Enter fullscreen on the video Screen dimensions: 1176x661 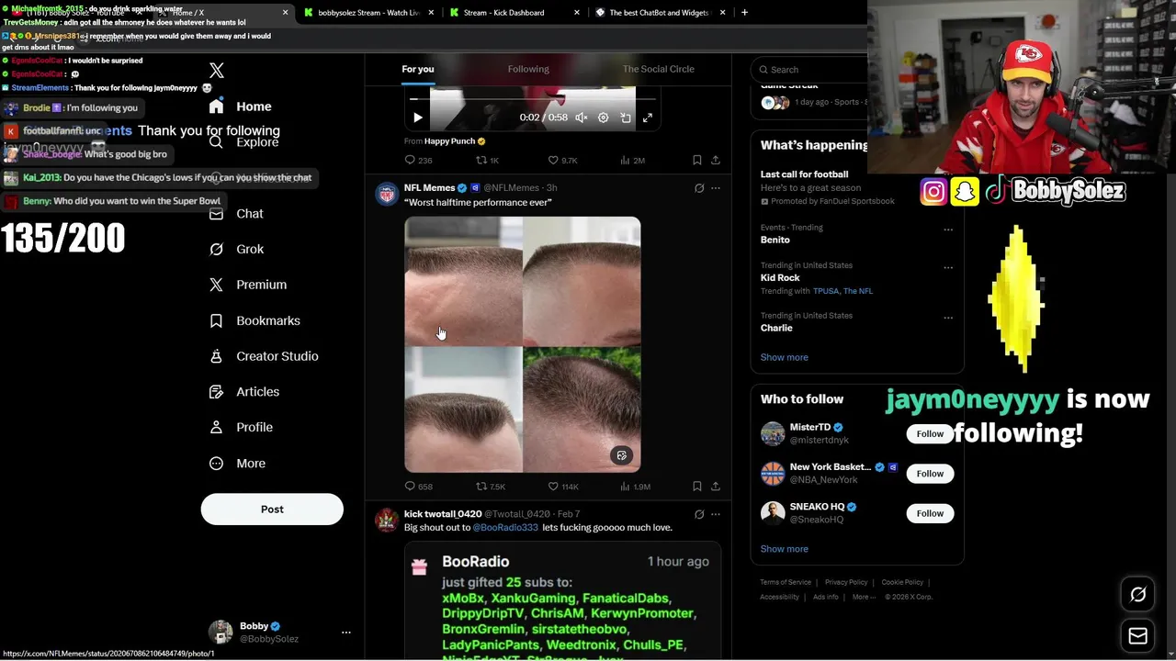pyautogui.click(x=648, y=118)
